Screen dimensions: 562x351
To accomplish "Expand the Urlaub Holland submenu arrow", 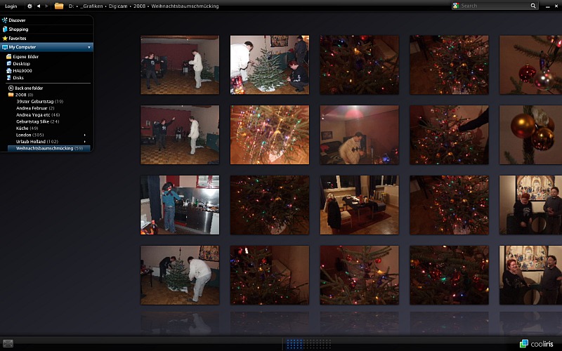I will click(85, 142).
